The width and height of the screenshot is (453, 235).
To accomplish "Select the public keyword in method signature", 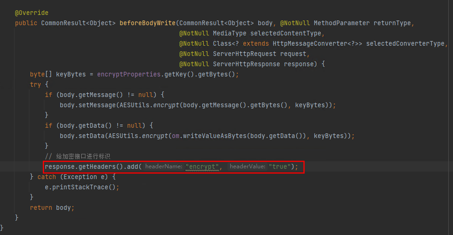I will click(26, 23).
